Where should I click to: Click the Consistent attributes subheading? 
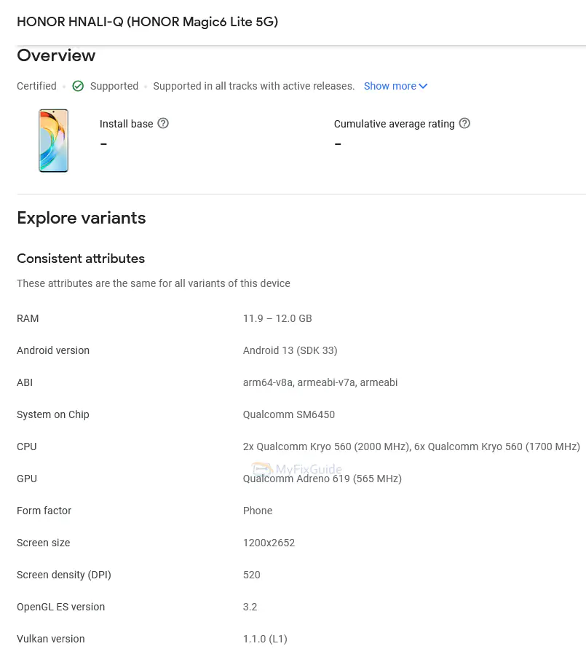[81, 259]
